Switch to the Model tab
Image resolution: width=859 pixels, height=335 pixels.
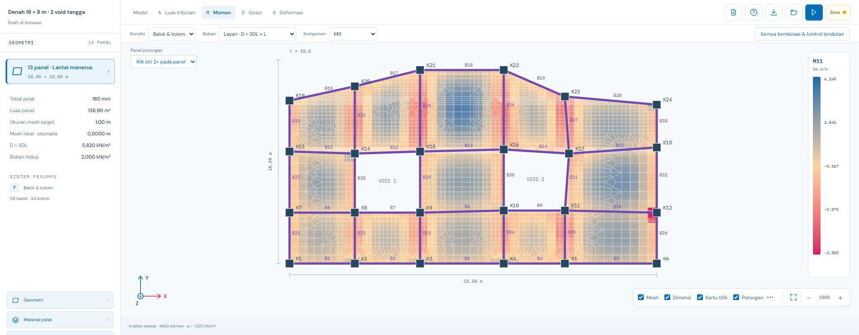pyautogui.click(x=140, y=13)
